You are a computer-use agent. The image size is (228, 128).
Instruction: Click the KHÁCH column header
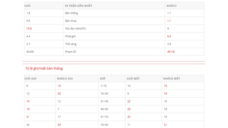coord(171,6)
